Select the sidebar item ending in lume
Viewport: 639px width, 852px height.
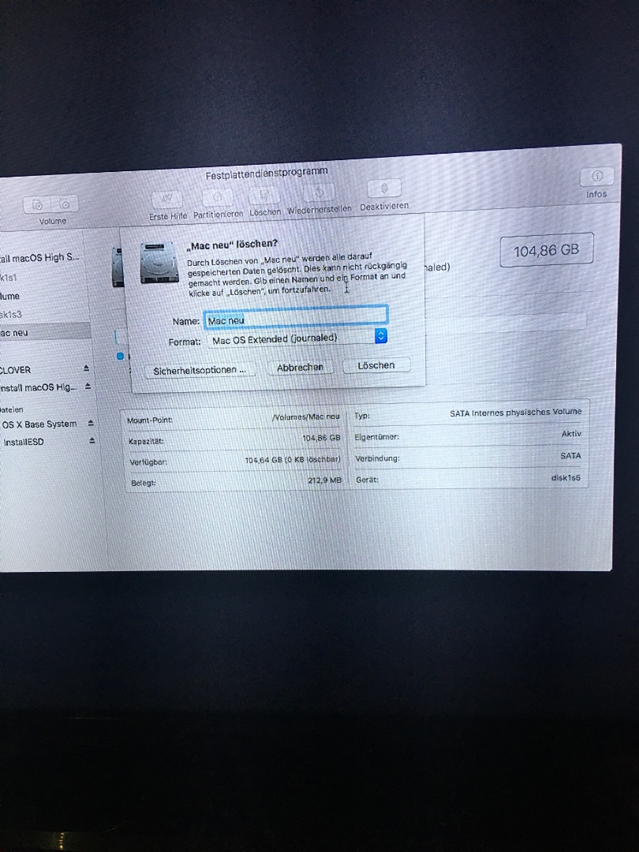coord(9,296)
